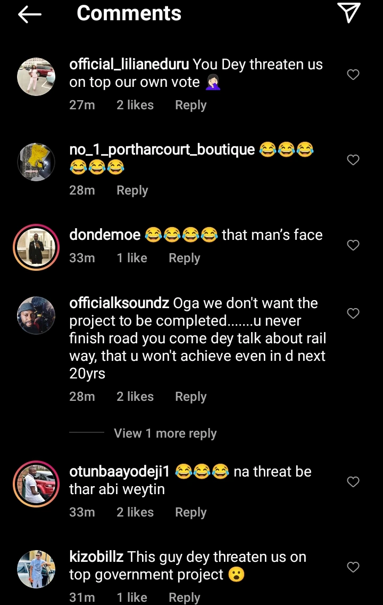Like no_1_portharcourt_boutique's comment heart
This screenshot has width=383, height=605.
tap(353, 160)
